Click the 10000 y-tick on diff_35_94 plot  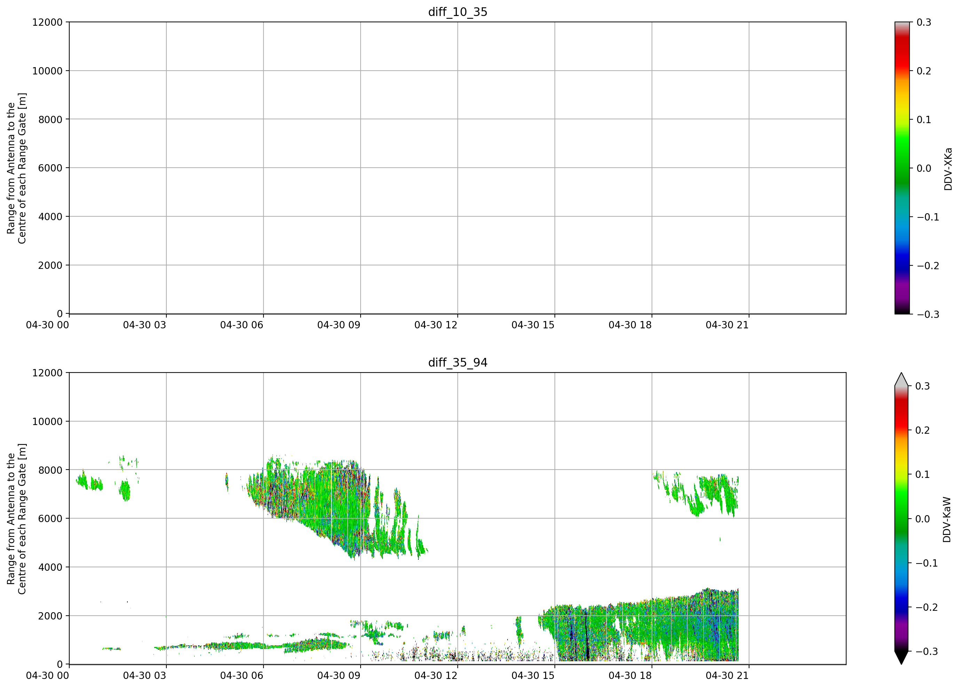47,421
